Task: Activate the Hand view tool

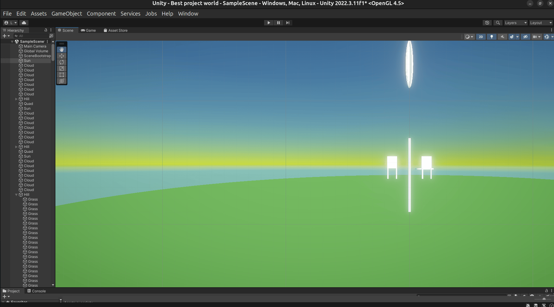Action: click(62, 50)
